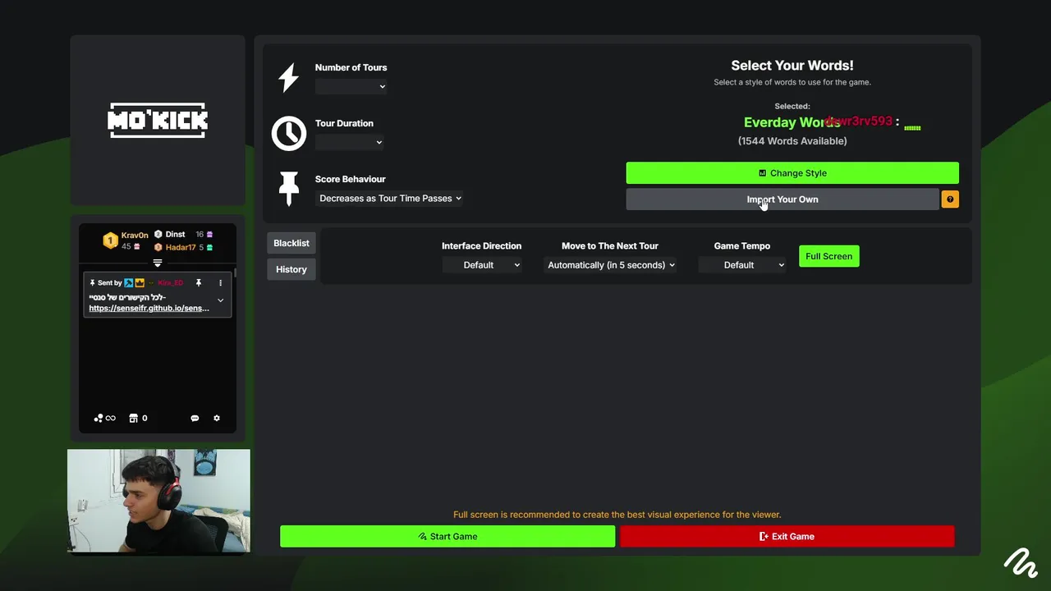The height and width of the screenshot is (591, 1051).
Task: Open the Move to The Next Tour dropdown
Action: (x=610, y=265)
